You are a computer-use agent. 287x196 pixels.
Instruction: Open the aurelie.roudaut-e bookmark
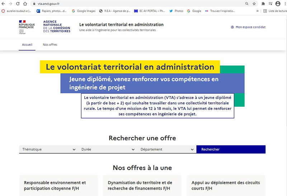click(x=17, y=11)
